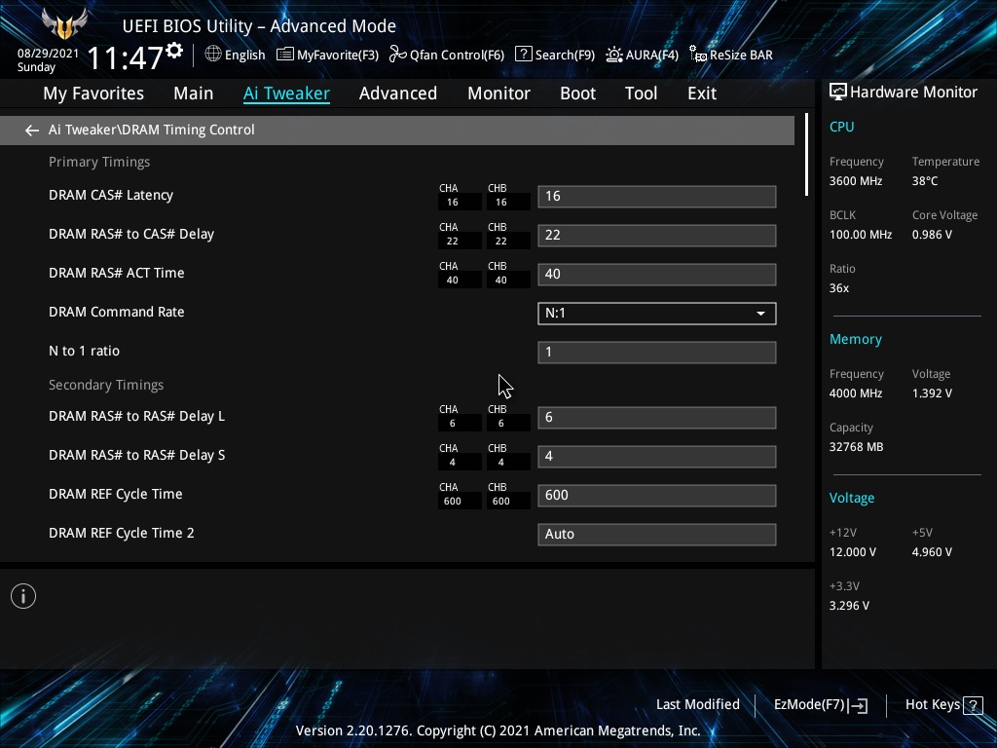Click the DRAM CAS# Latency input field
The height and width of the screenshot is (748, 997).
657,197
